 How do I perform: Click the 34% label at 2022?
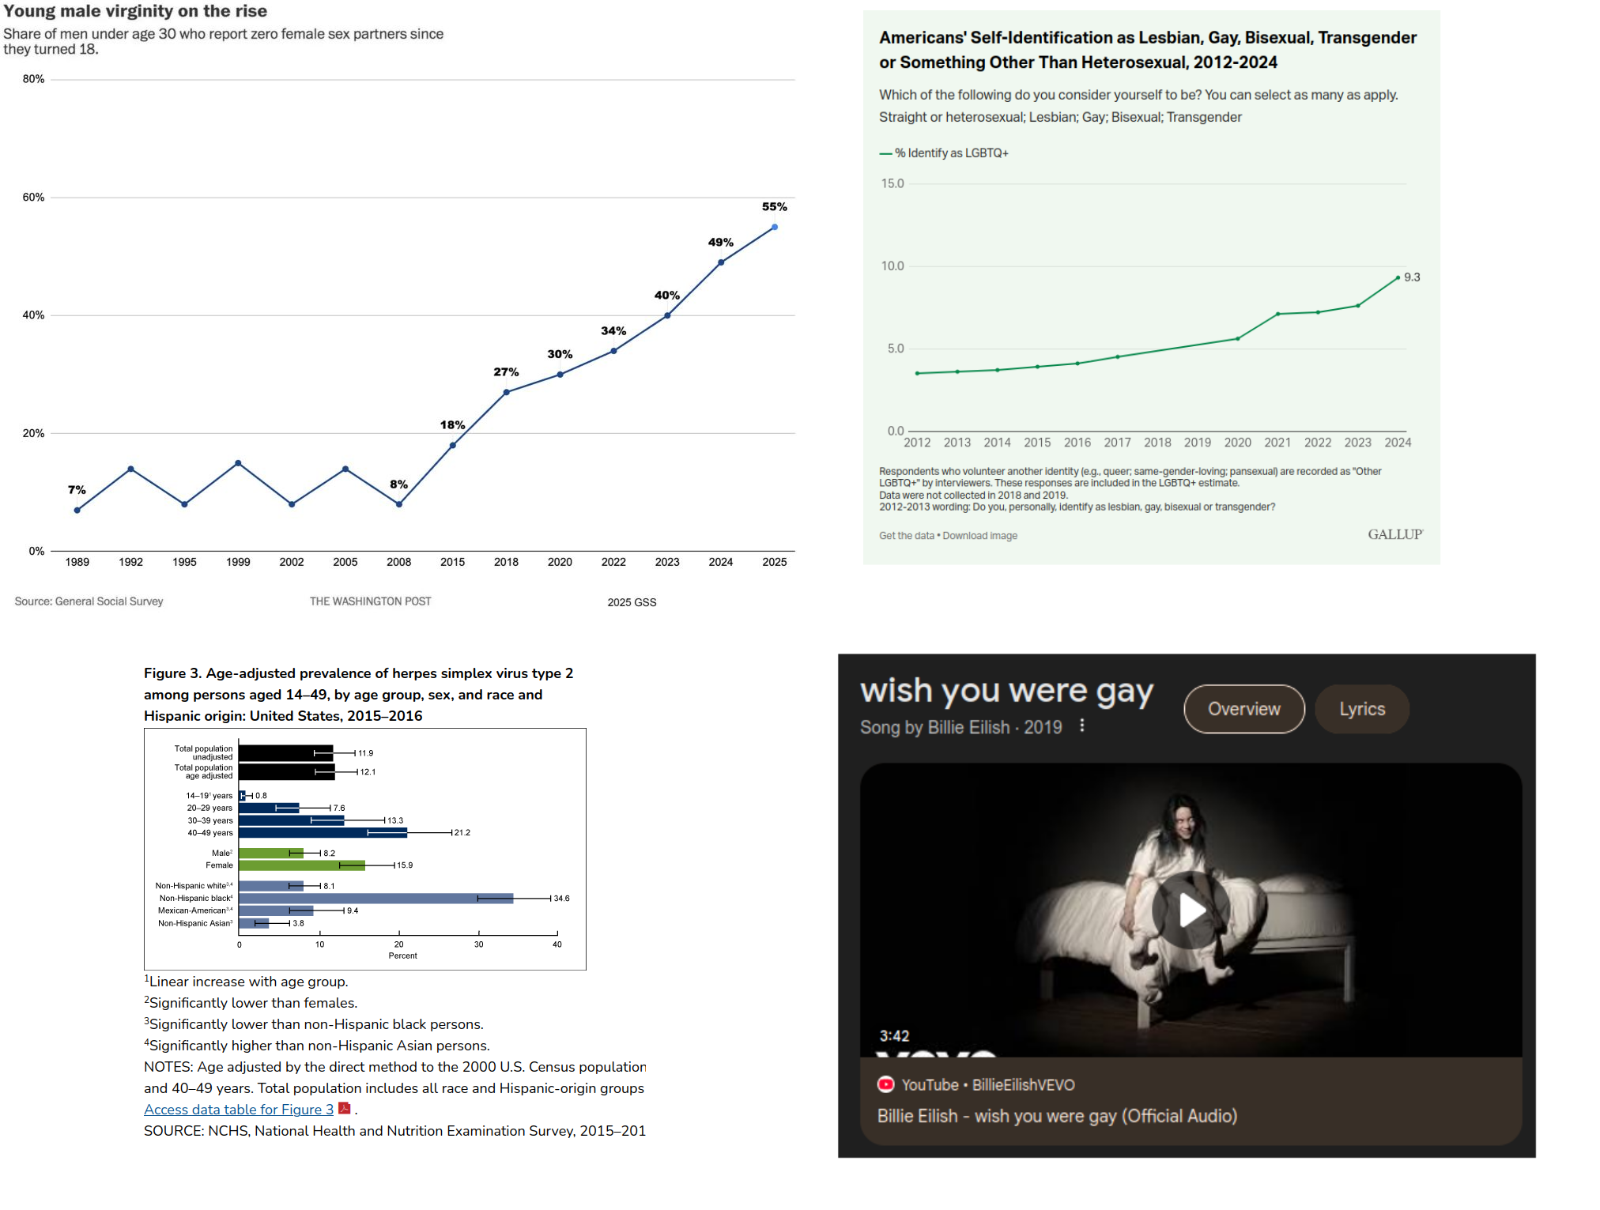coord(613,331)
